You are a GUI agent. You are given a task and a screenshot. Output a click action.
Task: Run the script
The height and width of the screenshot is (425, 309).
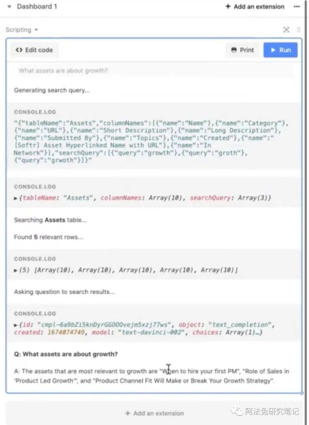click(x=280, y=50)
